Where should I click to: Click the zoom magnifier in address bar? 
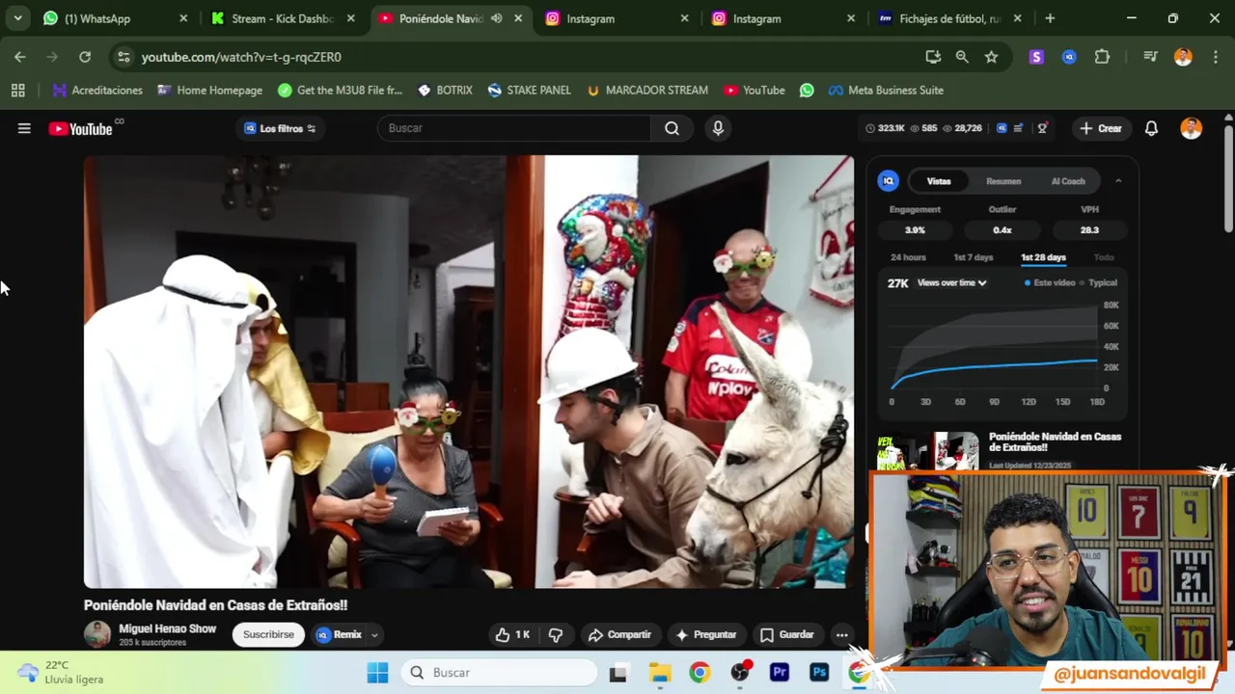[x=962, y=57]
